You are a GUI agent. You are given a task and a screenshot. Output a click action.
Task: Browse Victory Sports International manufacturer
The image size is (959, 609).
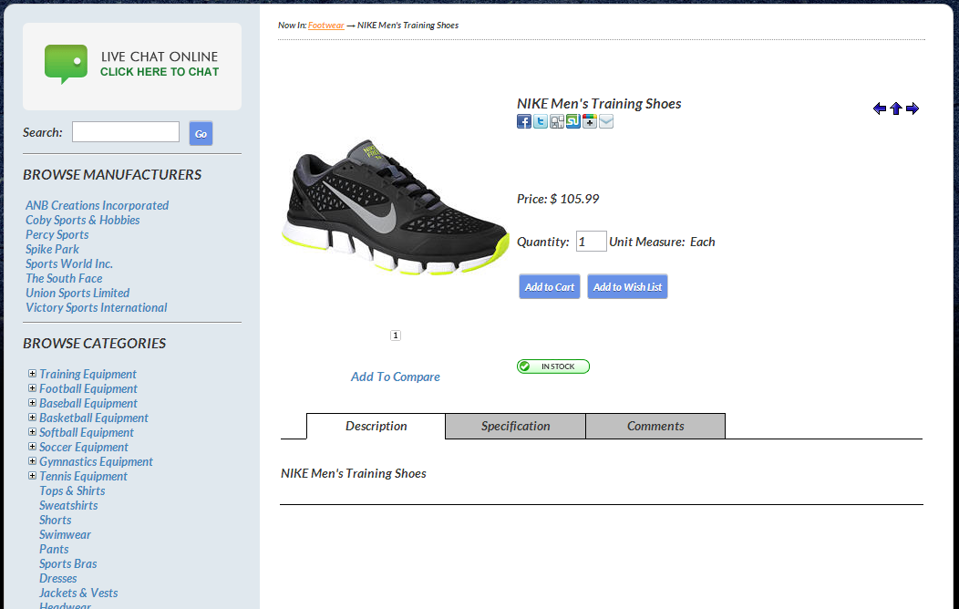(96, 307)
